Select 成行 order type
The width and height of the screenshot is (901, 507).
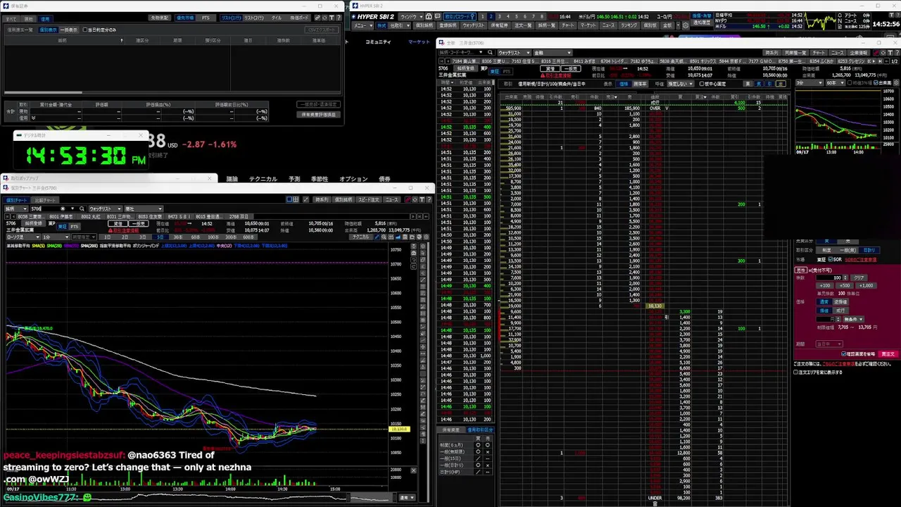pyautogui.click(x=840, y=311)
